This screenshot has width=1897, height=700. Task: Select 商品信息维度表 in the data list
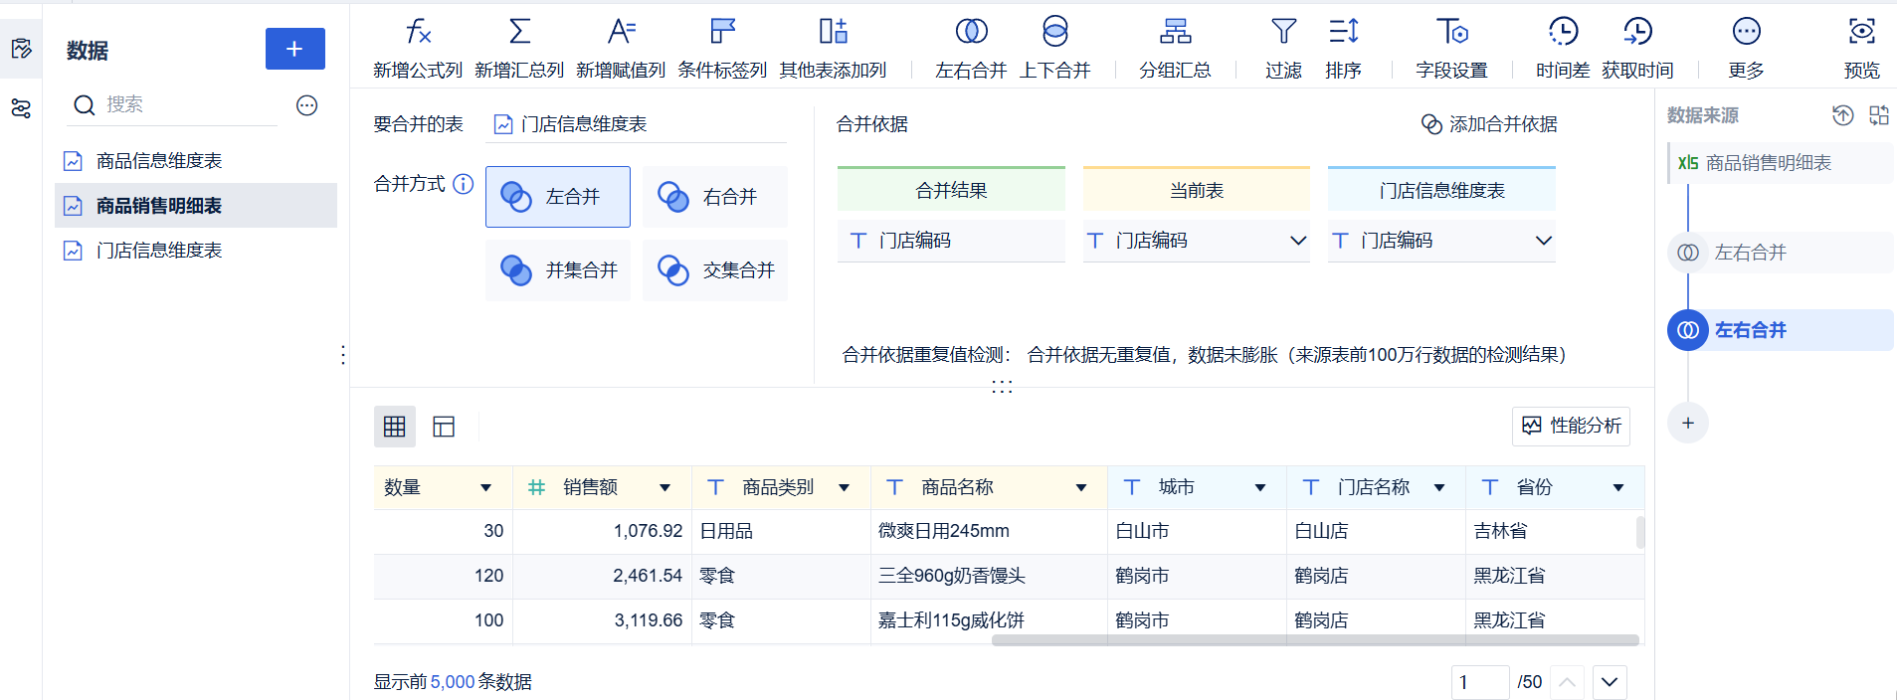point(159,161)
